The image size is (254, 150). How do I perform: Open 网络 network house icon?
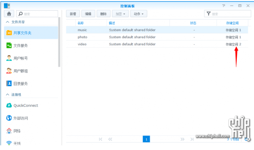click(9, 131)
